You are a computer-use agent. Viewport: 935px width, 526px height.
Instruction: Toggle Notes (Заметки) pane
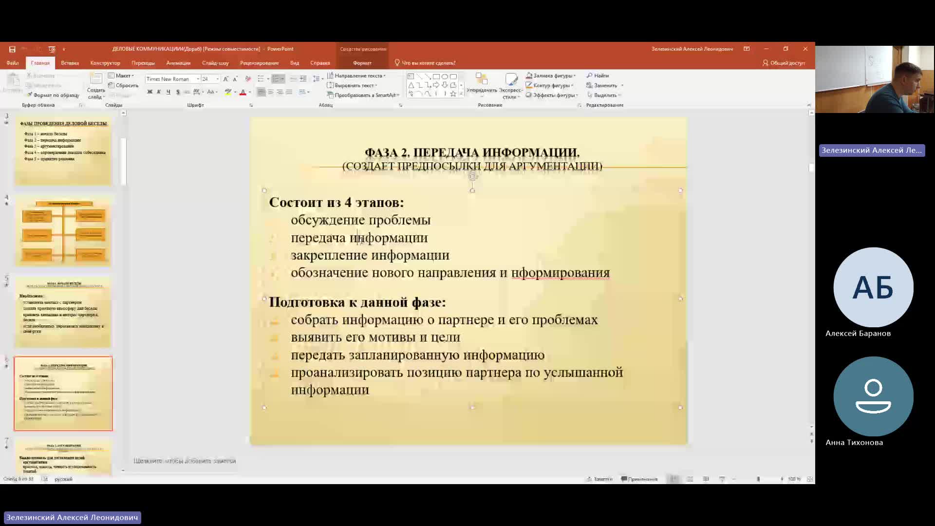[599, 479]
